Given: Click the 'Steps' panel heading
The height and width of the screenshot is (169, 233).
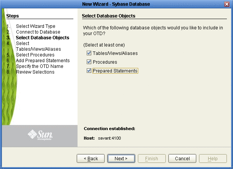Looking at the screenshot, I should pyautogui.click(x=13, y=16).
